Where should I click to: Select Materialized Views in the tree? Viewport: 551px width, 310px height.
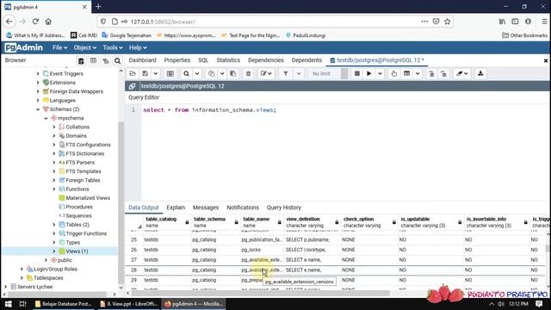click(x=88, y=198)
